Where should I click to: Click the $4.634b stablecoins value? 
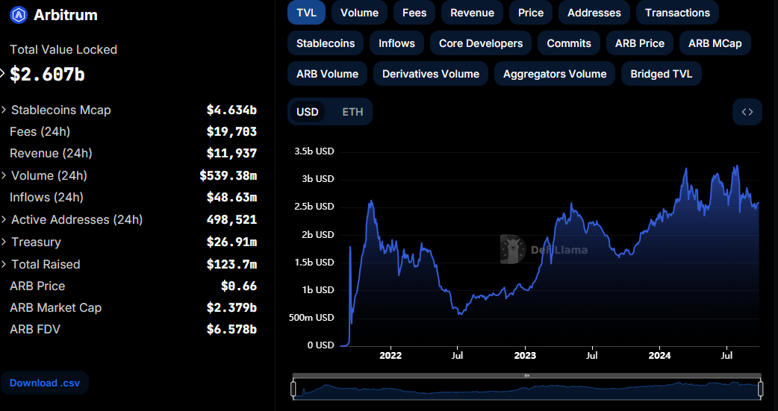point(231,110)
